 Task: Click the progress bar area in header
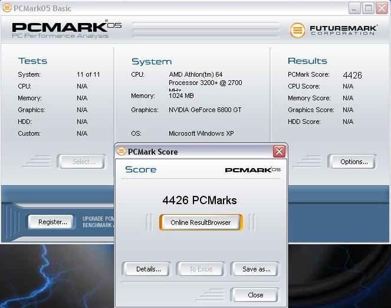click(x=205, y=30)
